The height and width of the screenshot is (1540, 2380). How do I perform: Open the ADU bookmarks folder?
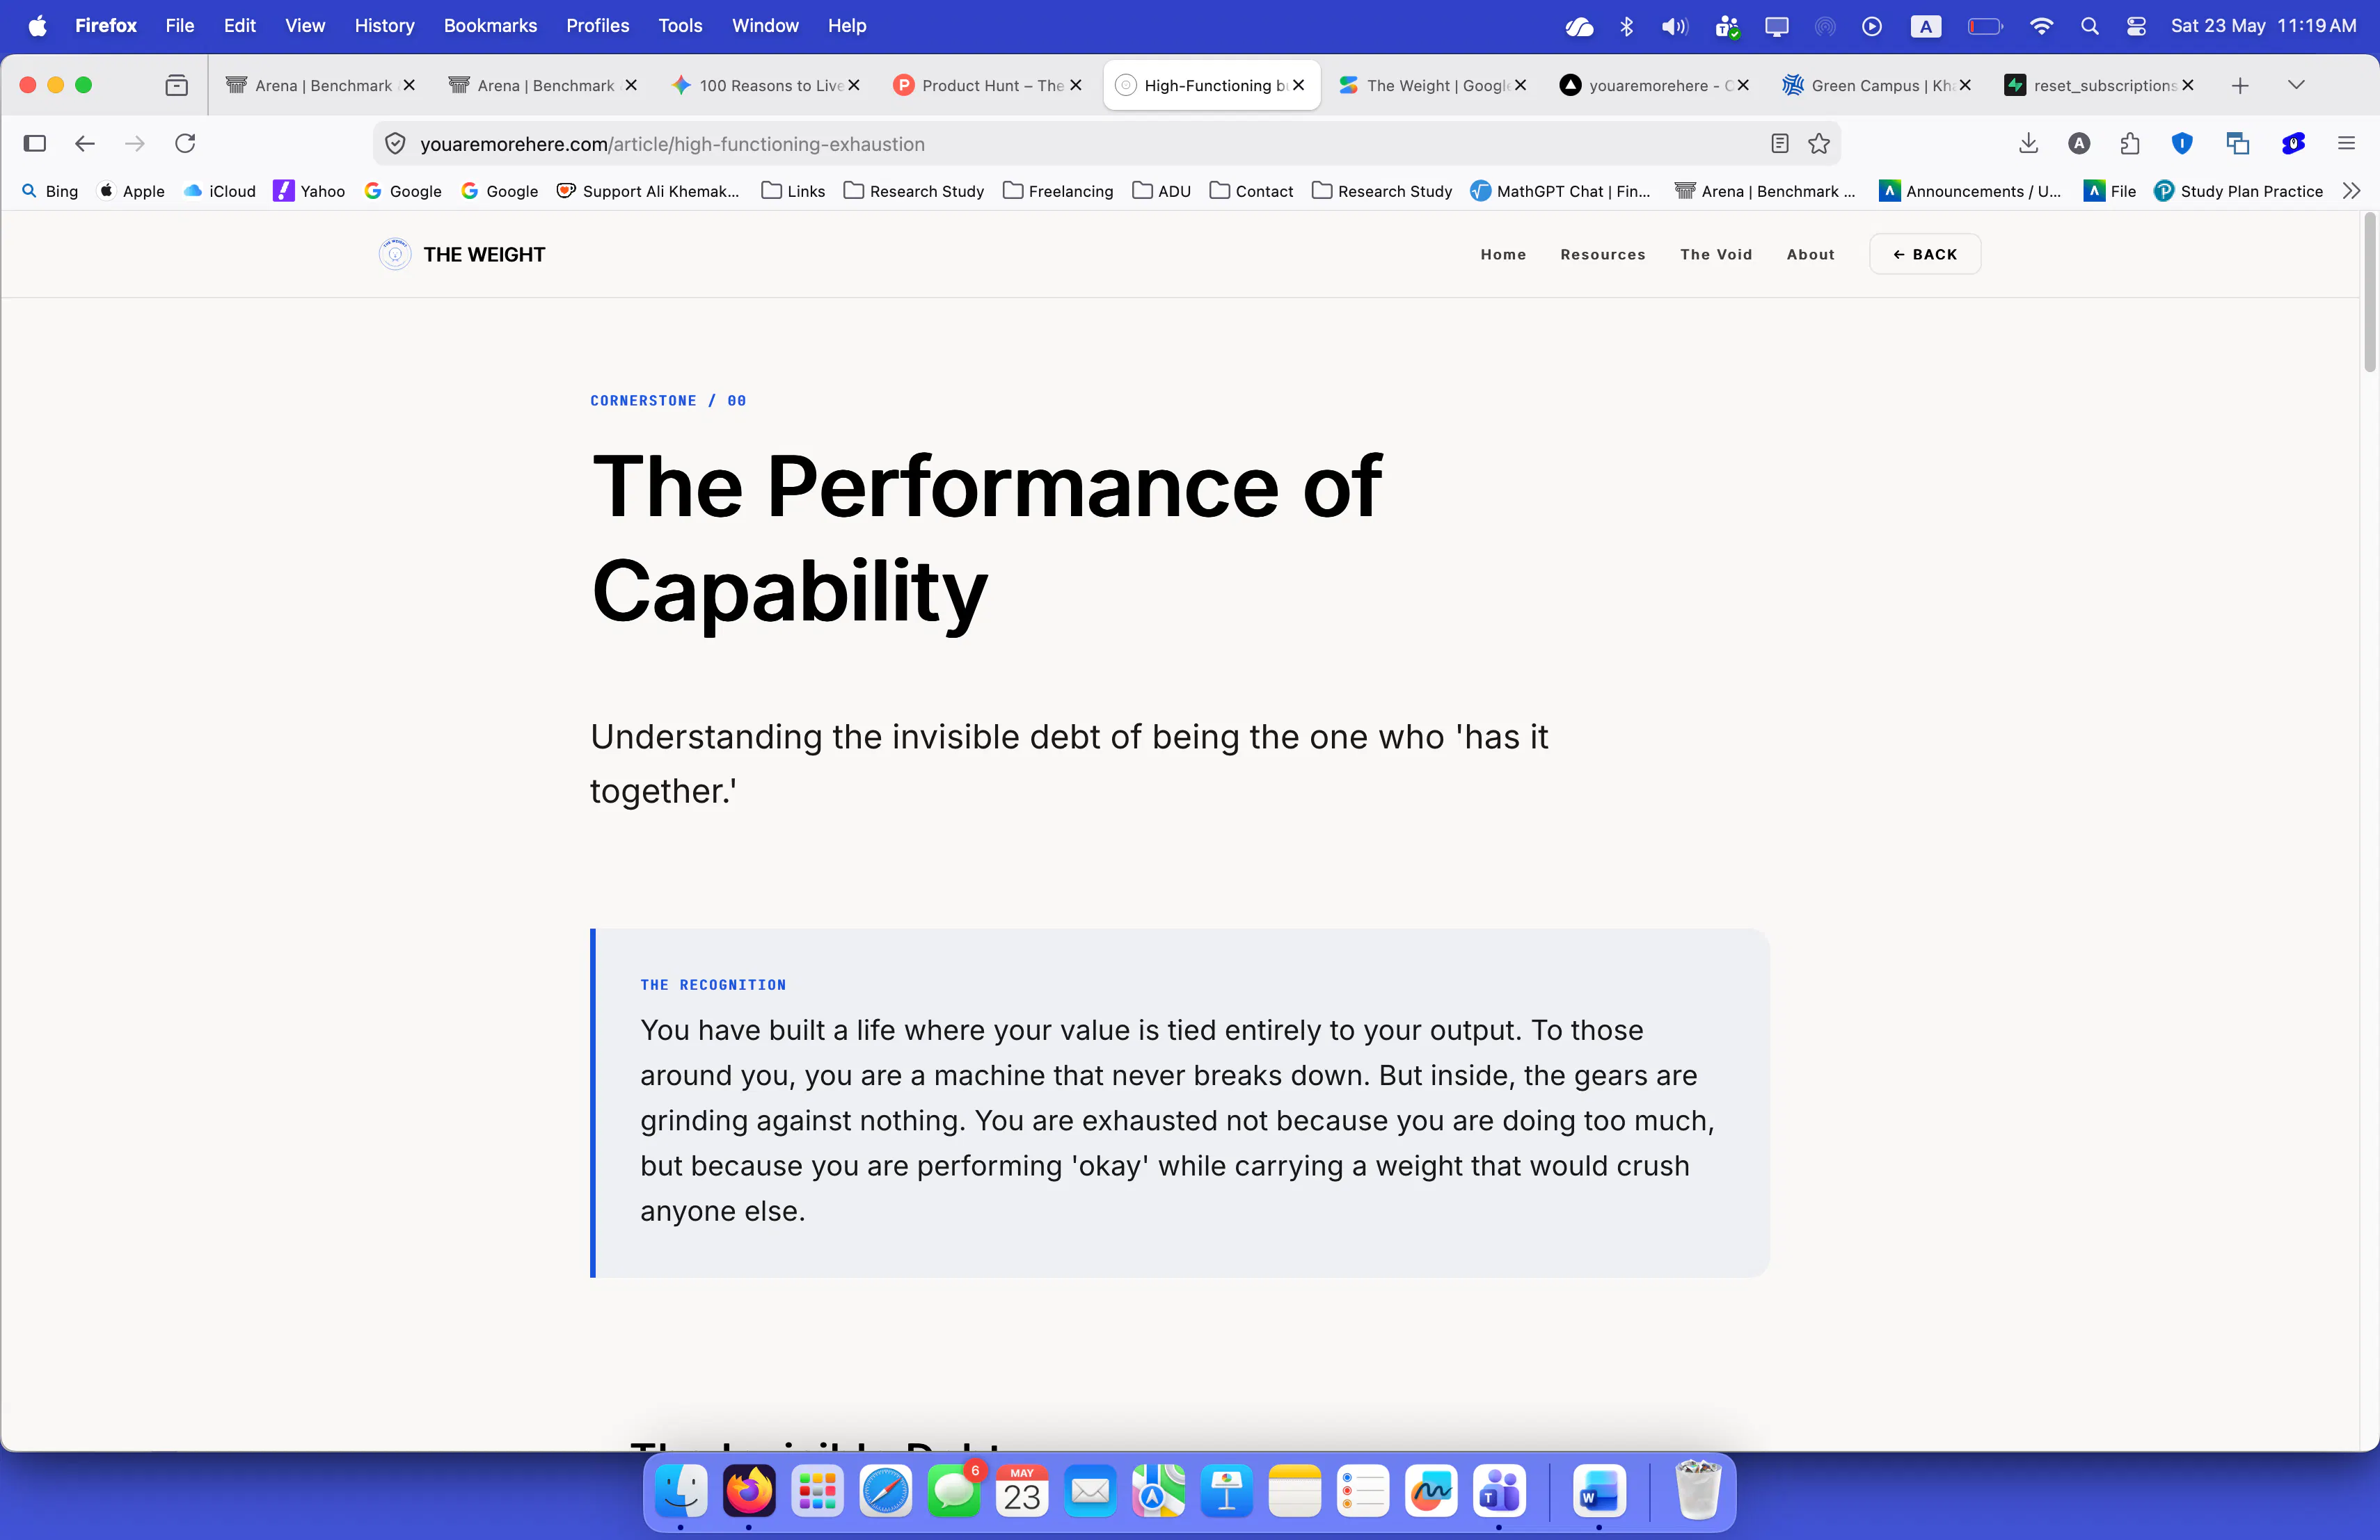tap(1162, 191)
